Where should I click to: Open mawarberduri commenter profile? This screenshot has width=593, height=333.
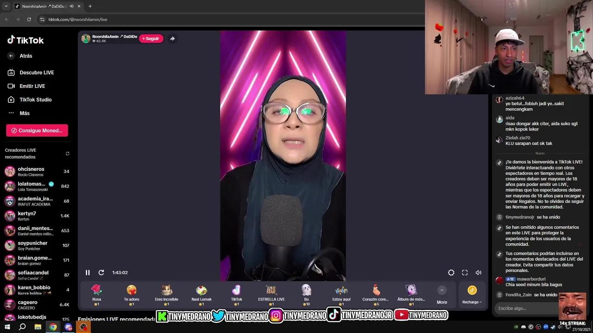tap(531, 279)
